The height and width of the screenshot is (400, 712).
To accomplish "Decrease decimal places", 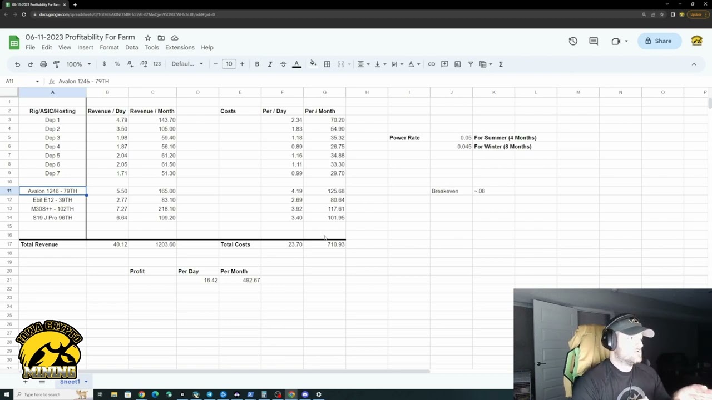I will 130,64.
